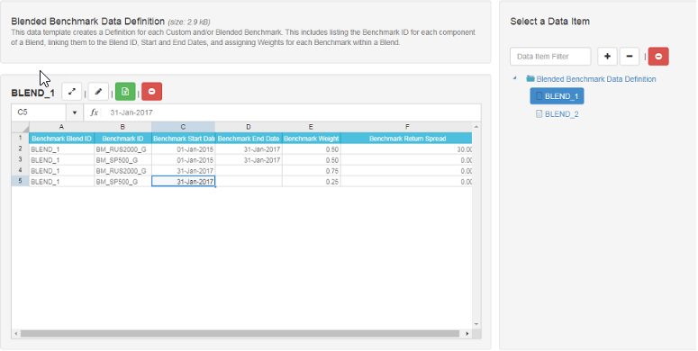Click return spread 30.00 cell

(406, 149)
